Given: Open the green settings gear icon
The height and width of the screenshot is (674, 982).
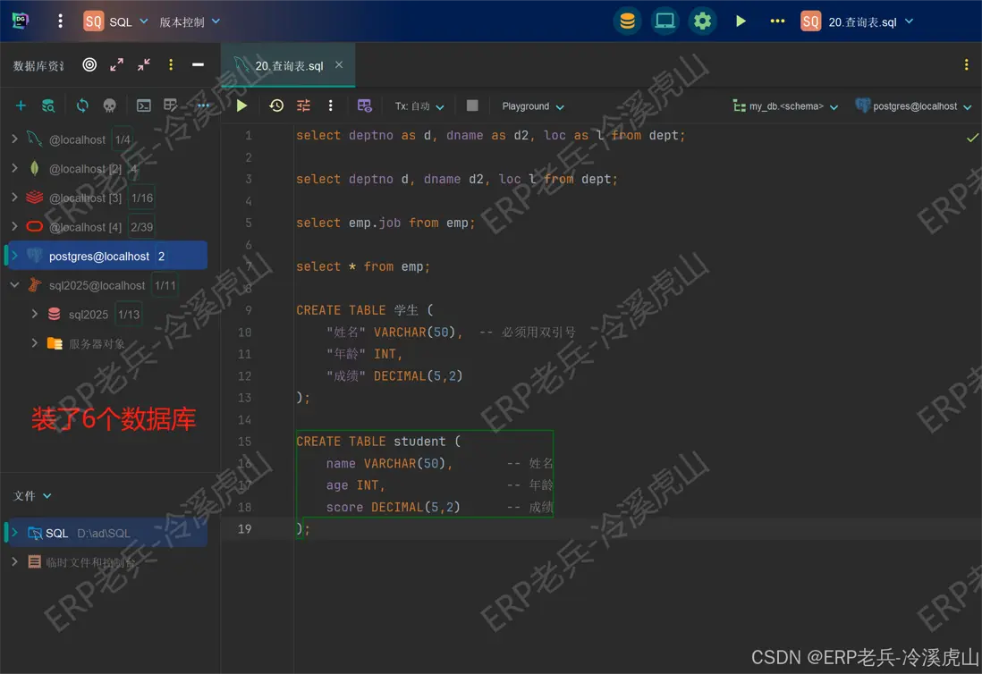Looking at the screenshot, I should 702,21.
